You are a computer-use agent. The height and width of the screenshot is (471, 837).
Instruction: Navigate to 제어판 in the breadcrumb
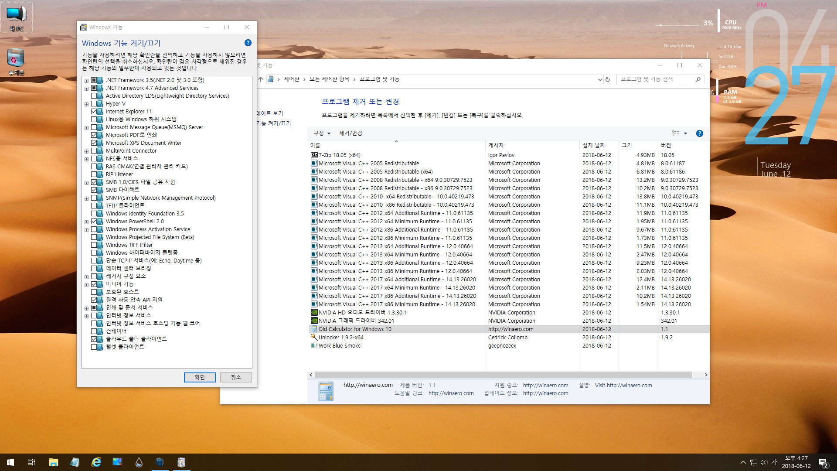[x=291, y=79]
